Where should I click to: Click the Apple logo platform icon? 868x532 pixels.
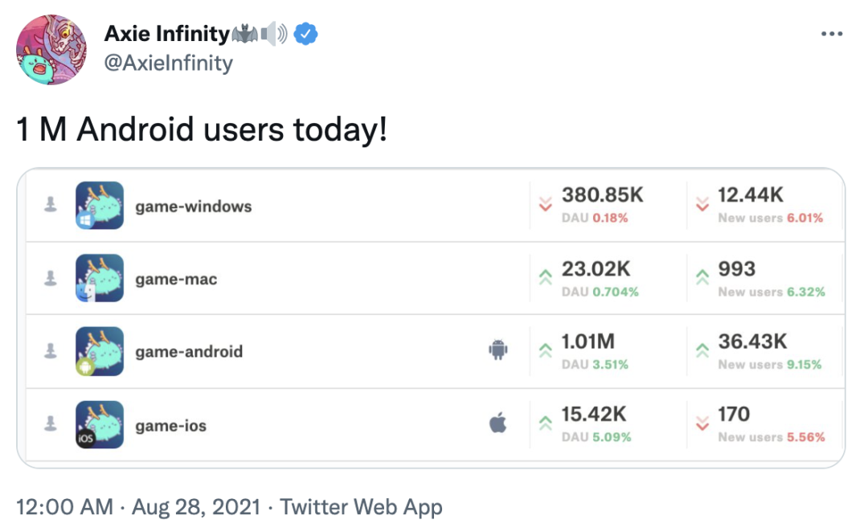coord(498,423)
